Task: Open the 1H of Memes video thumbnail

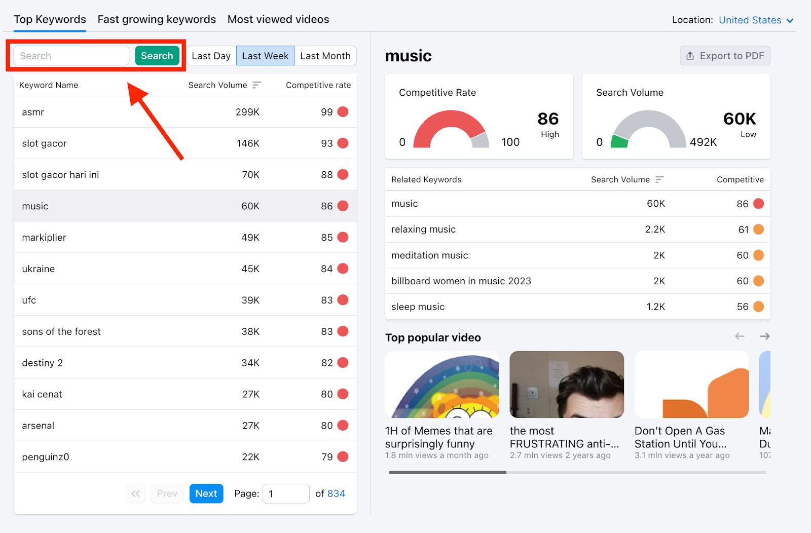Action: tap(441, 384)
